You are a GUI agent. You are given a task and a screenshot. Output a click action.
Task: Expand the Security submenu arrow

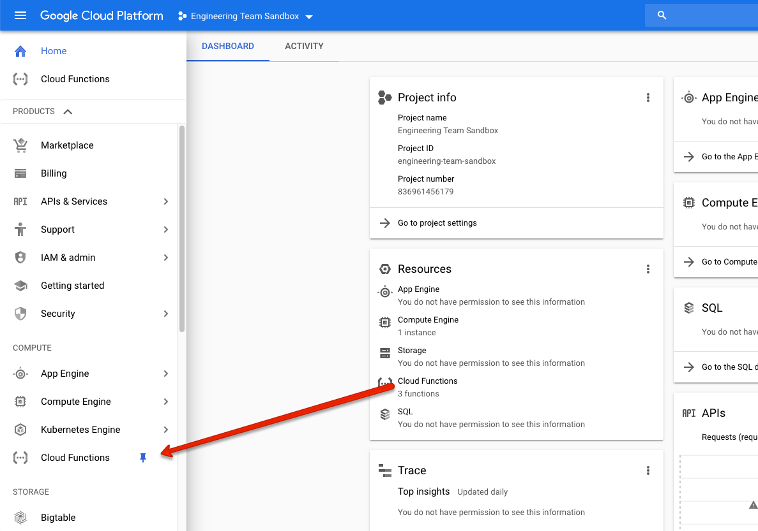[166, 314]
